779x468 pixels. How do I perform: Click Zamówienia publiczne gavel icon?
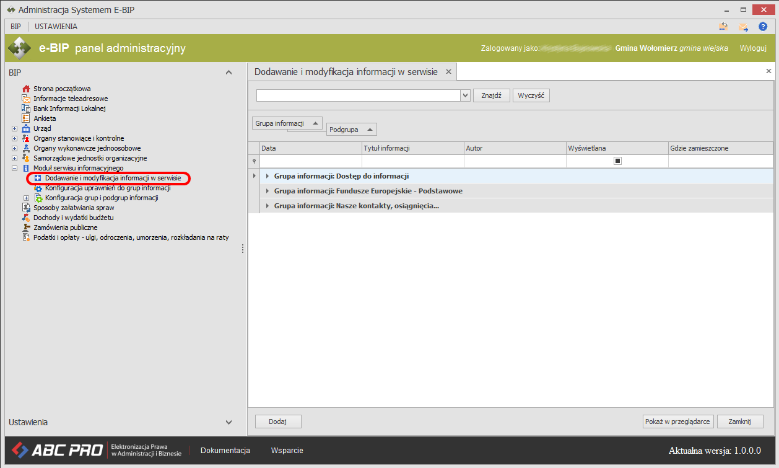26,227
